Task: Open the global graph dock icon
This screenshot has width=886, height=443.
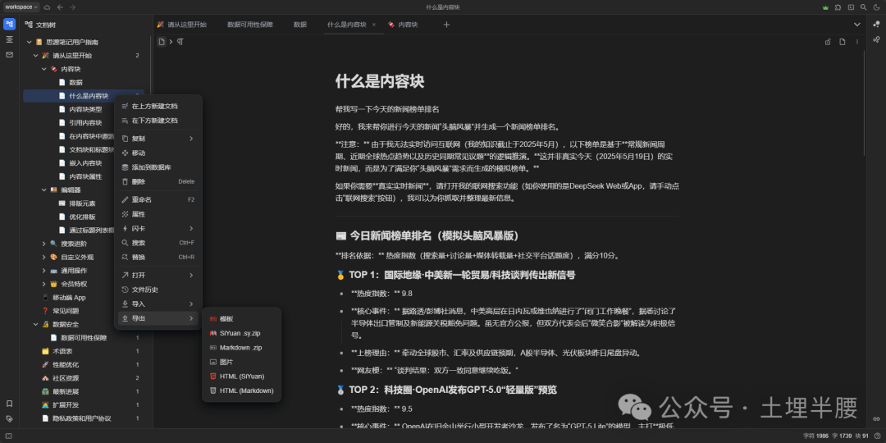Action: [x=876, y=39]
